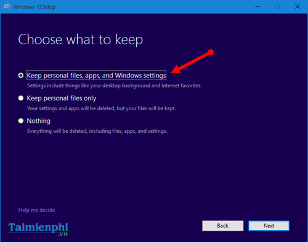Select the Keep personal files, apps, and Windows settings radio button
This screenshot has width=308, height=243.
click(x=21, y=76)
